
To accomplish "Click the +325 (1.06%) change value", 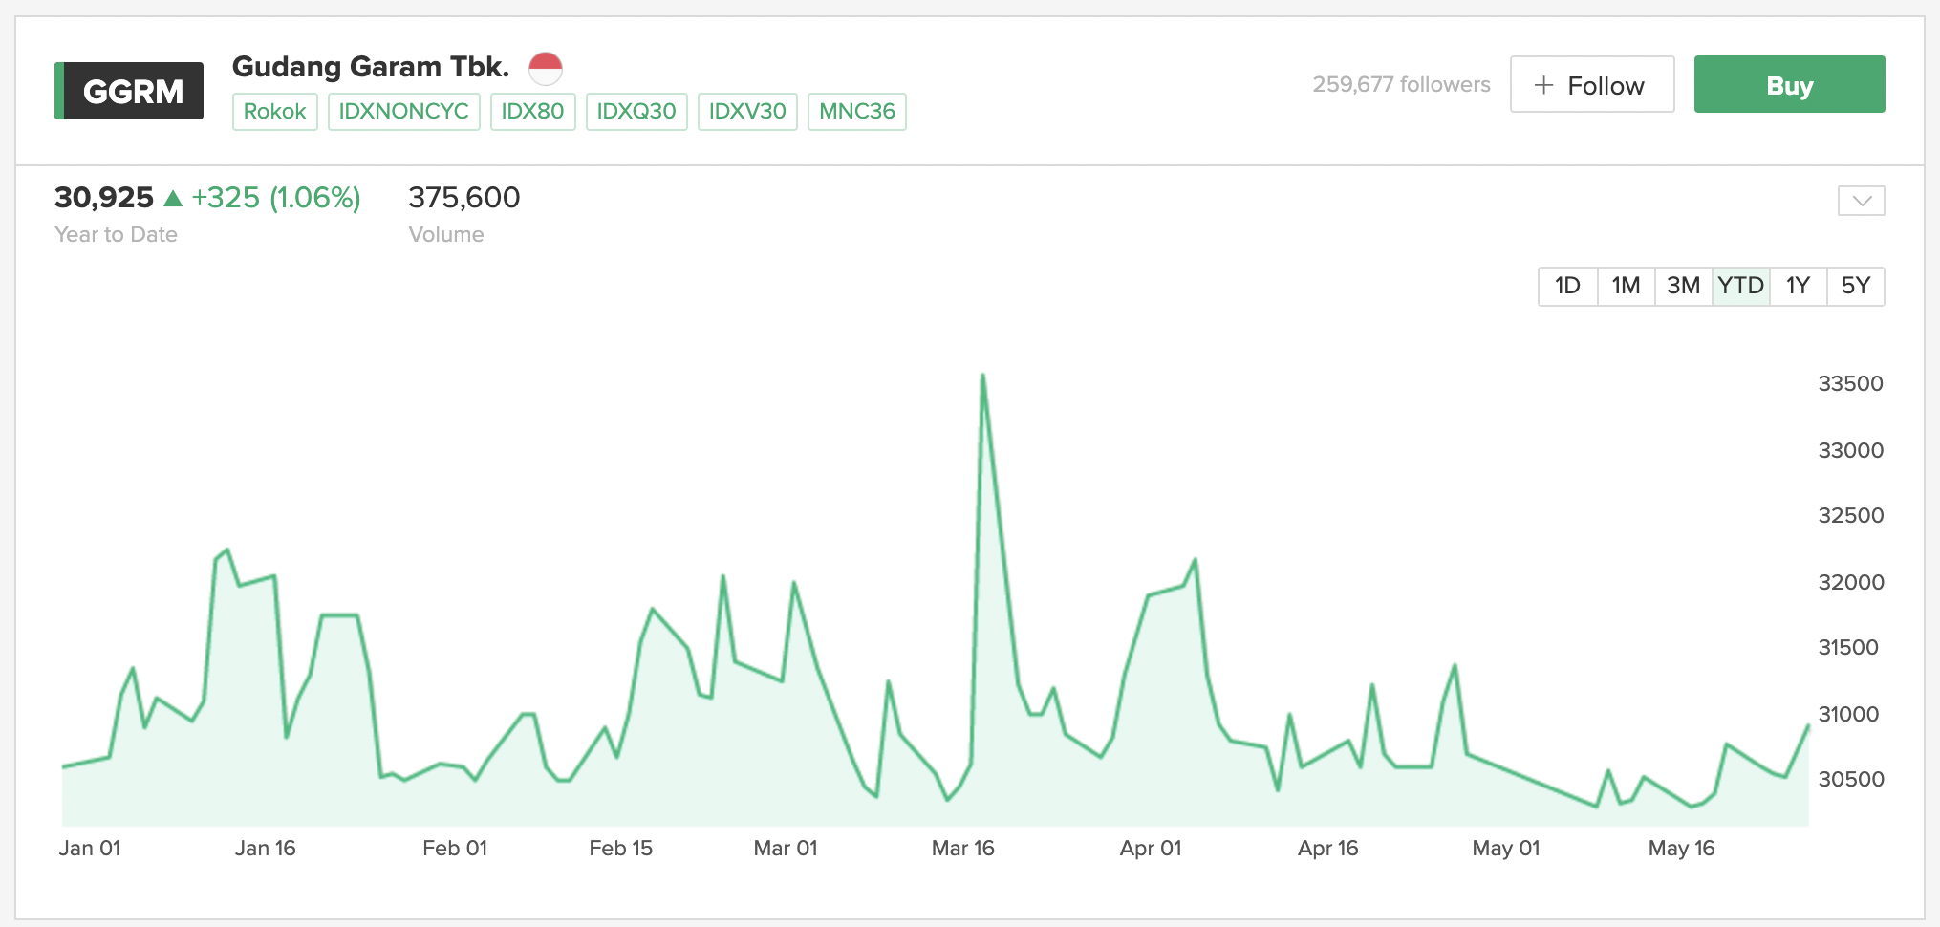I will click(276, 198).
